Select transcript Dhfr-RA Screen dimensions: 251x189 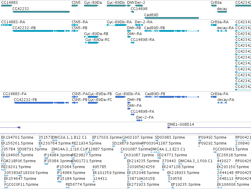[134, 34]
